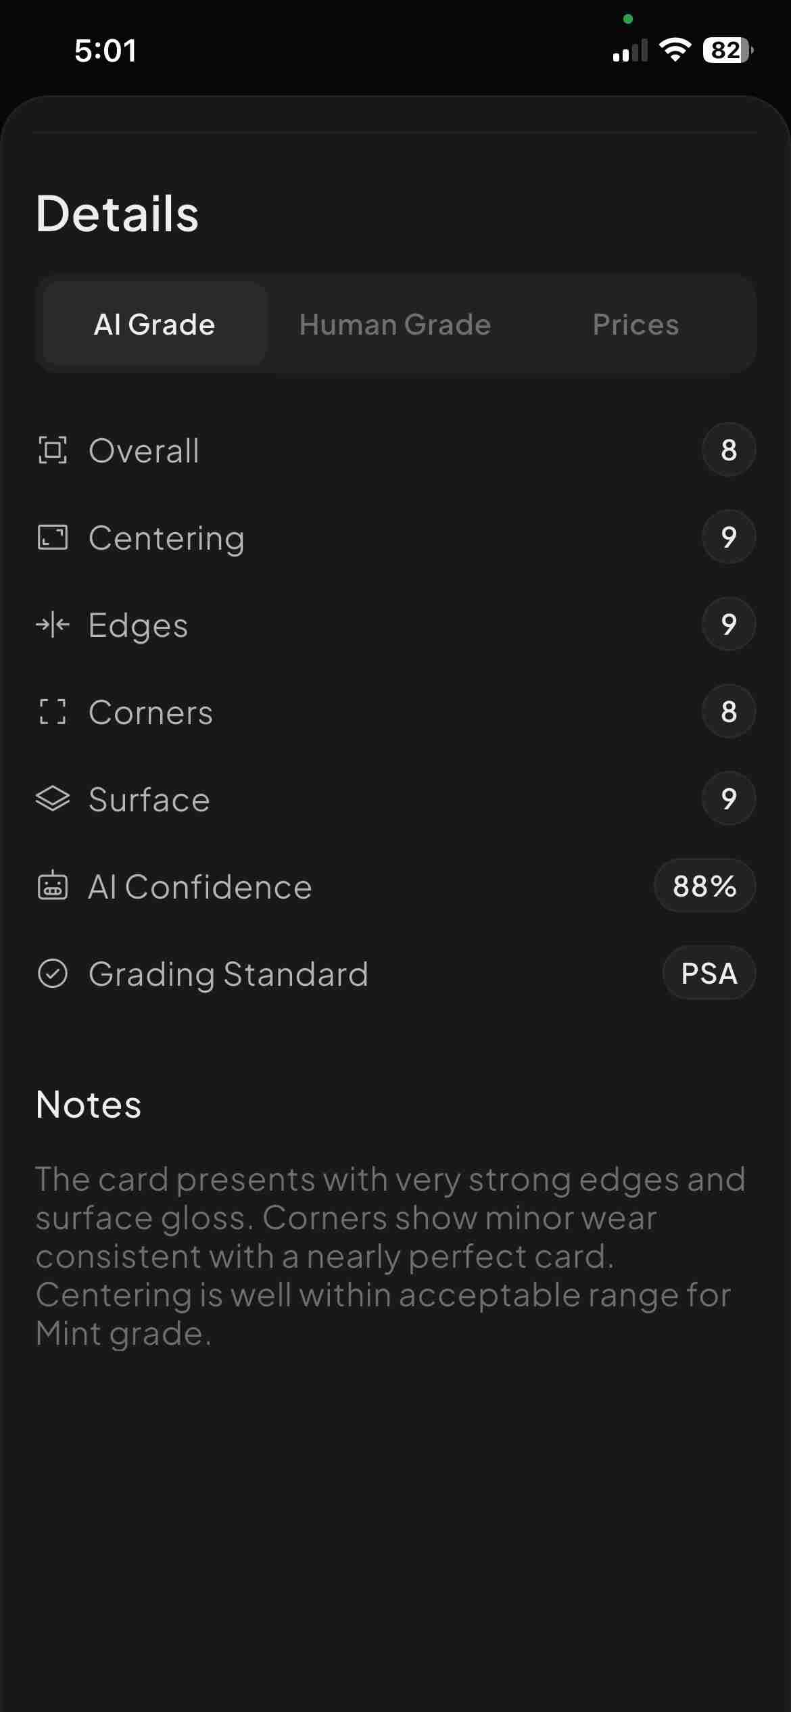Tap the Surface score badge
Viewport: 791px width, 1712px height.
tap(729, 799)
